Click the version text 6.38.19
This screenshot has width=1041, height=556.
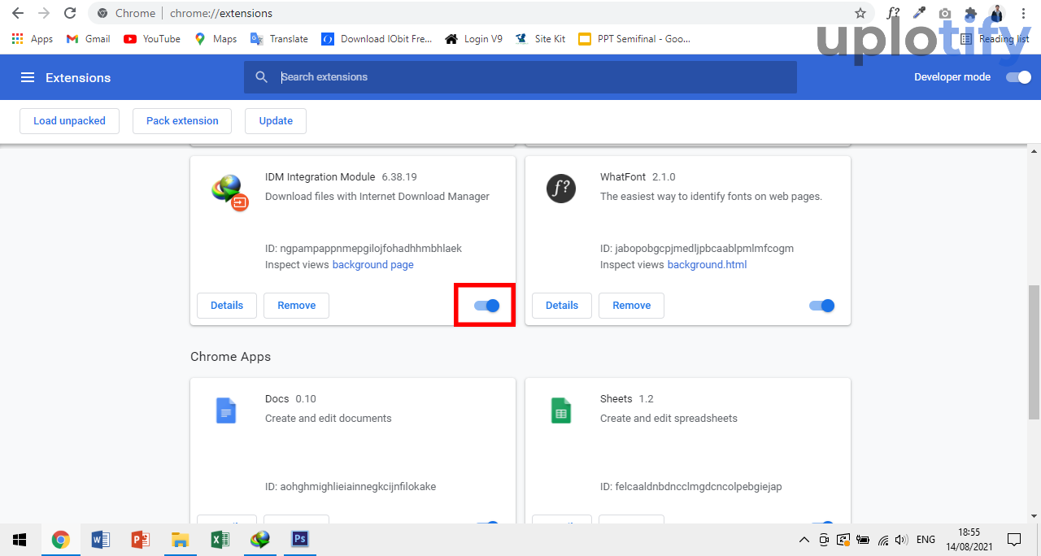[x=399, y=177]
